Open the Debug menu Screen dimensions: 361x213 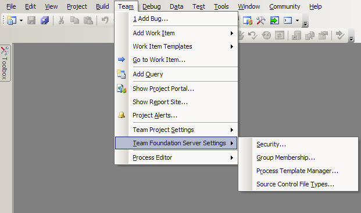(152, 6)
